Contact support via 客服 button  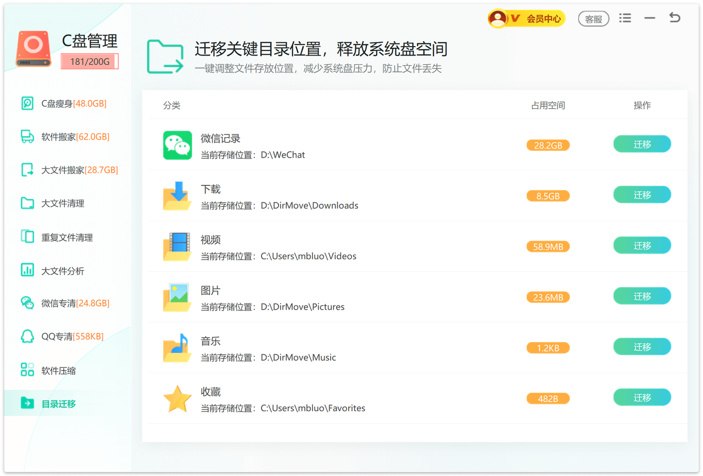click(x=593, y=19)
